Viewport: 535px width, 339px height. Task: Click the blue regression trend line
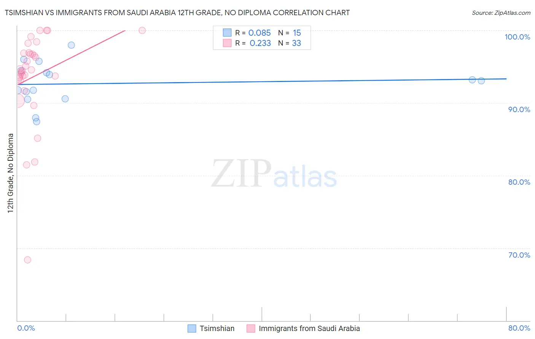[x=261, y=81]
